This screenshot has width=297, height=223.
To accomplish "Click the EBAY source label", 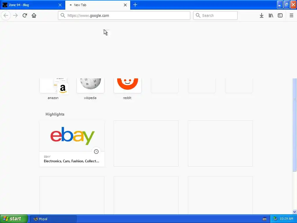I will (47, 157).
